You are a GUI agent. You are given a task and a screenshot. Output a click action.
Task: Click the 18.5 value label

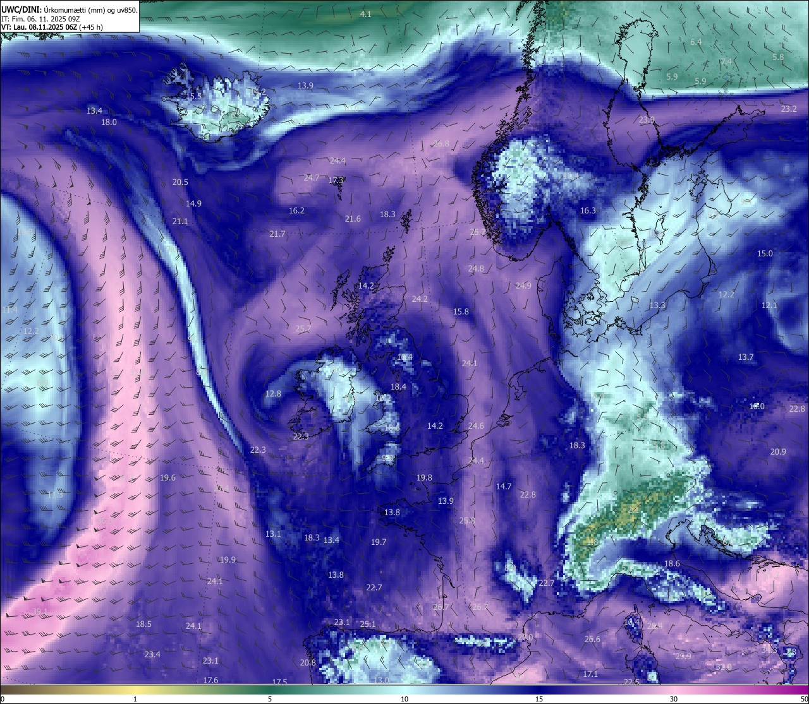coord(143,624)
